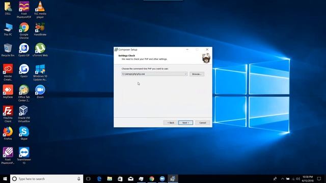
Task: Open uTorrent Web desktop shortcut
Action: (40, 50)
